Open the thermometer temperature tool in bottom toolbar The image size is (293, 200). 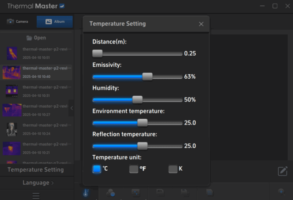(x=86, y=193)
